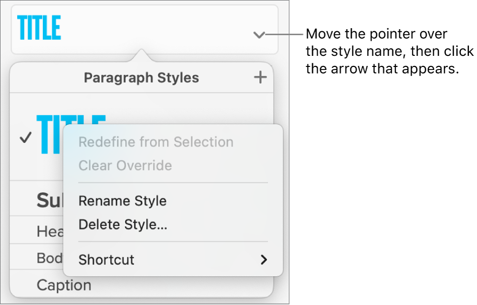477x305 pixels.
Task: Pick the Heading style in the list
Action: coord(50,232)
